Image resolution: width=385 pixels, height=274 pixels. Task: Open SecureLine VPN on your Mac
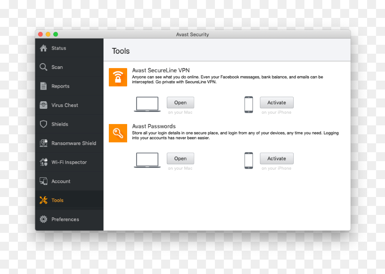tap(180, 103)
